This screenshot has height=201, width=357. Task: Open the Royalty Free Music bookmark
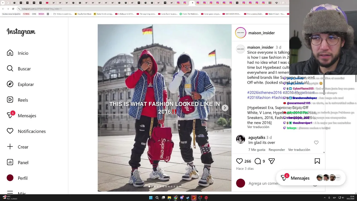[x=83, y=14]
